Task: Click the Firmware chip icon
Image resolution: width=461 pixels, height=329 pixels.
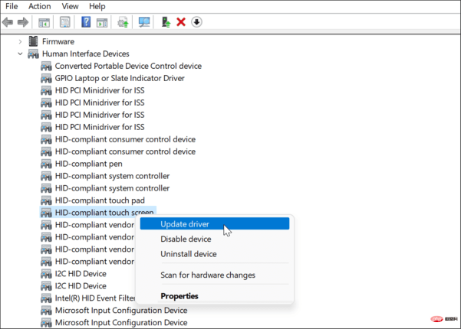Action: tap(33, 41)
